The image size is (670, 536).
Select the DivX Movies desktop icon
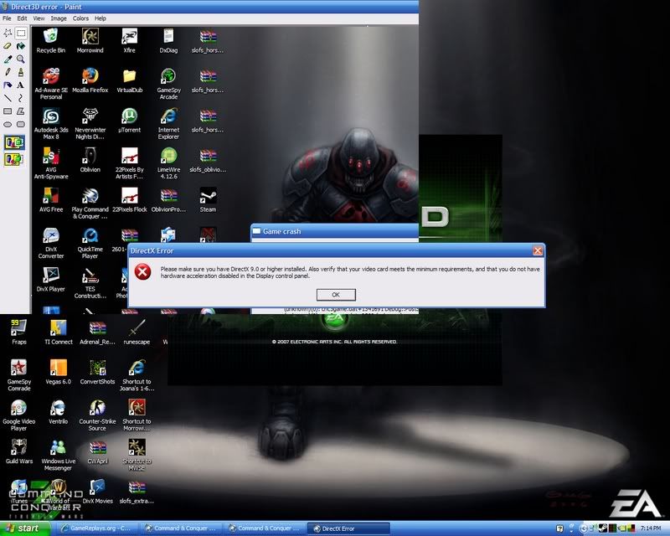pyautogui.click(x=97, y=492)
